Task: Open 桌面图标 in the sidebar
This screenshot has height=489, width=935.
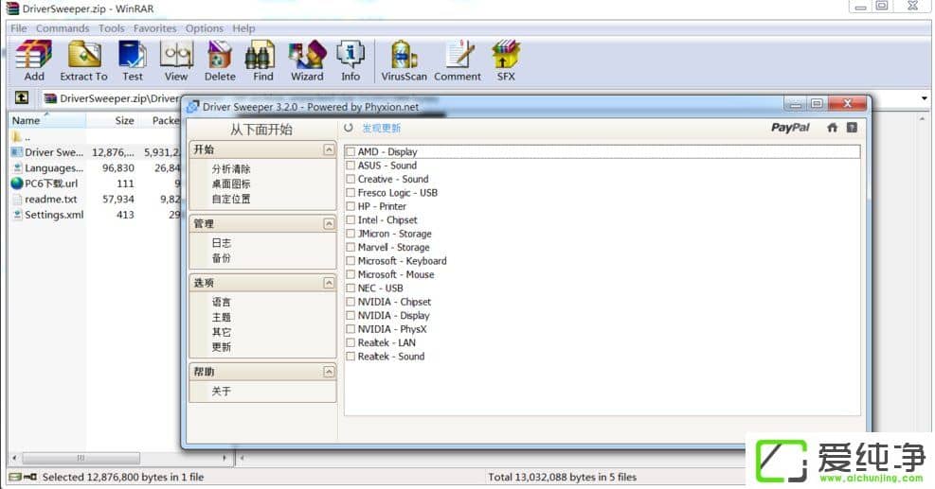Action: click(x=231, y=184)
